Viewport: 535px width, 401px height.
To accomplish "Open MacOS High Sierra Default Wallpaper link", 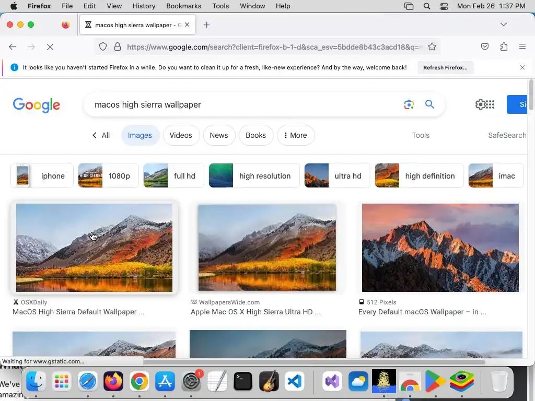I will coord(78,312).
